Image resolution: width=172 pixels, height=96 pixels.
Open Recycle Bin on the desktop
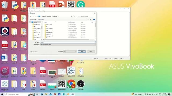point(5,6)
